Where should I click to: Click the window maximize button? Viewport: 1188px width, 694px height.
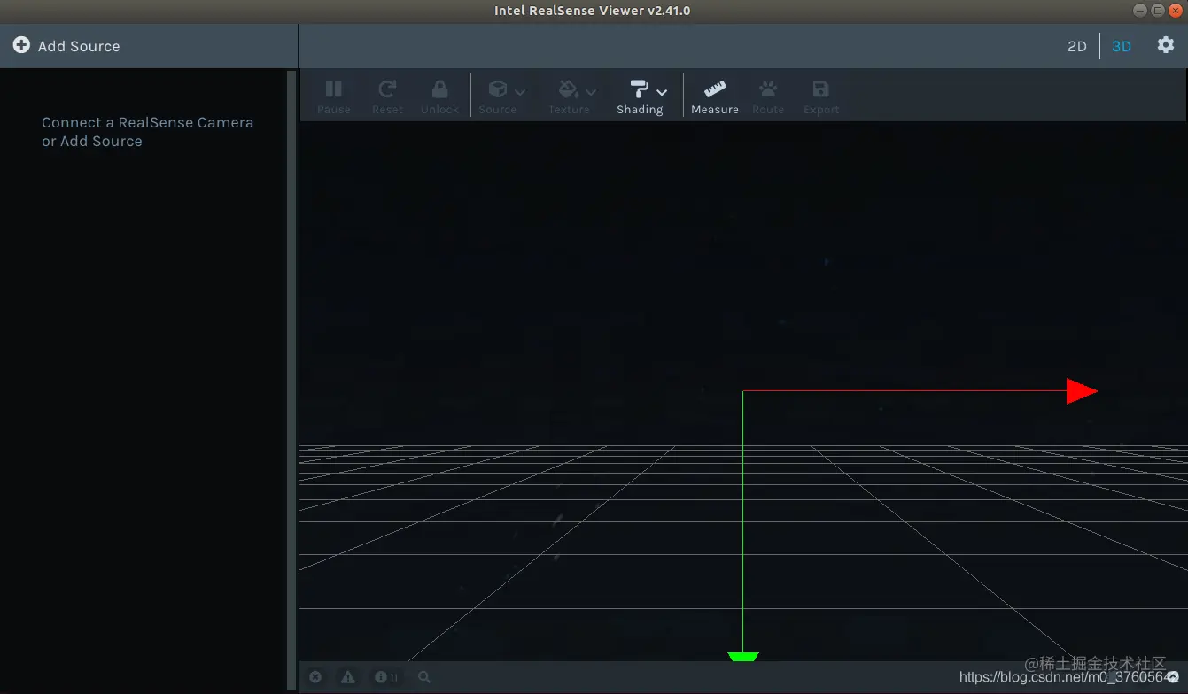pyautogui.click(x=1158, y=11)
